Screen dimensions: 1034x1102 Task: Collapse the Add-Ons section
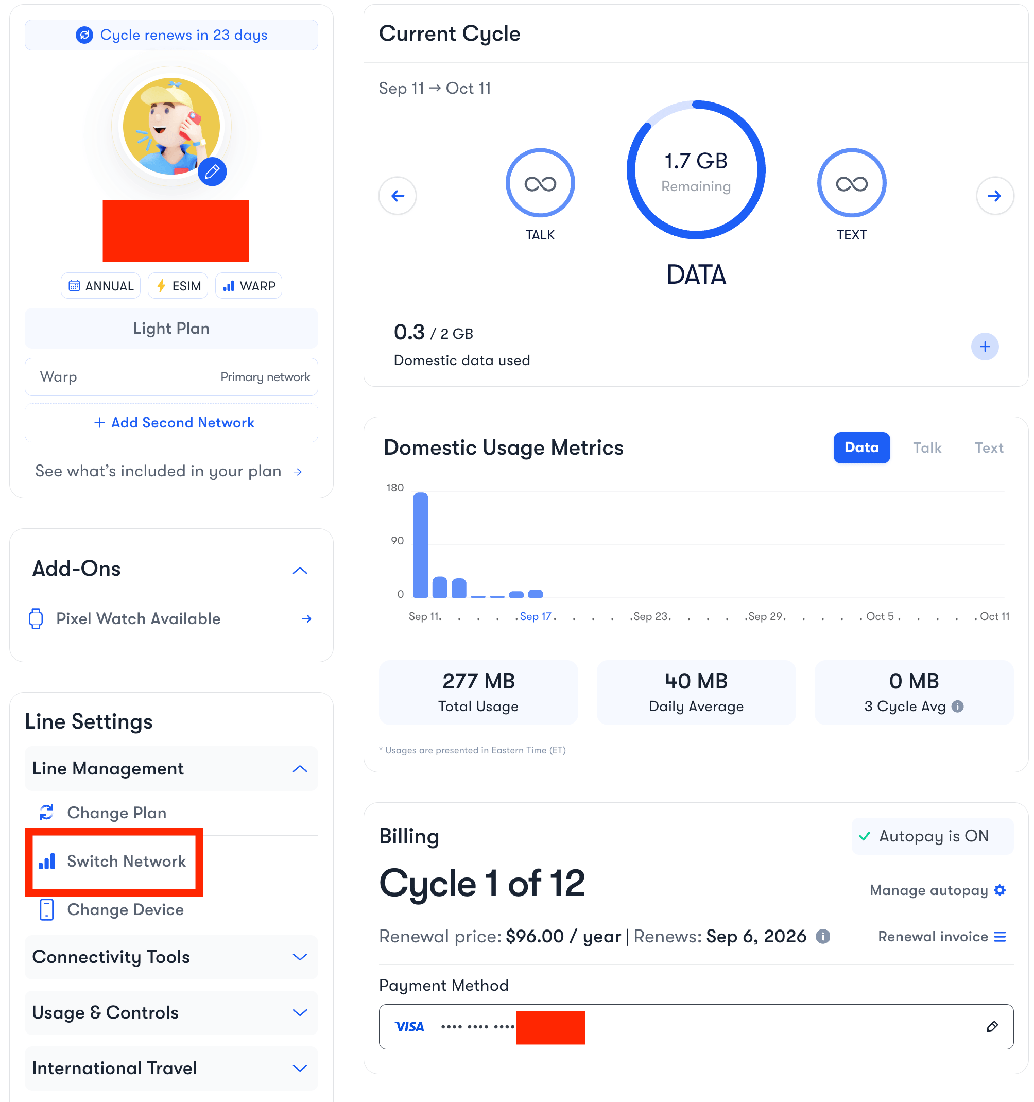coord(300,570)
